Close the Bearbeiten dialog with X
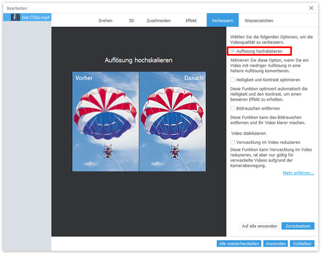The image size is (321, 254). click(311, 8)
